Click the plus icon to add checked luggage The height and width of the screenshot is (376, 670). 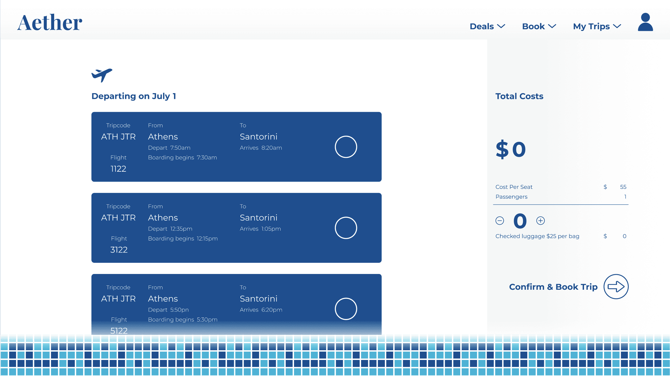540,221
